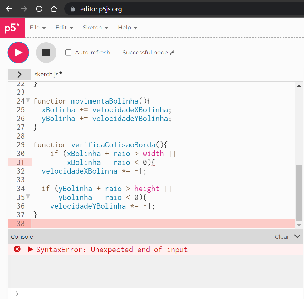304x299 pixels.
Task: Click the red error icon in console
Action: click(x=17, y=249)
